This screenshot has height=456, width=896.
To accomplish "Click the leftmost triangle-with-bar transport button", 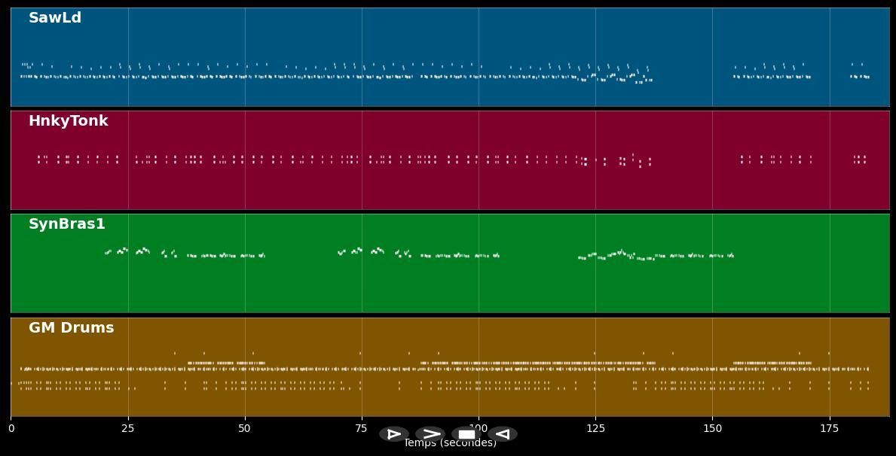I will (x=393, y=434).
